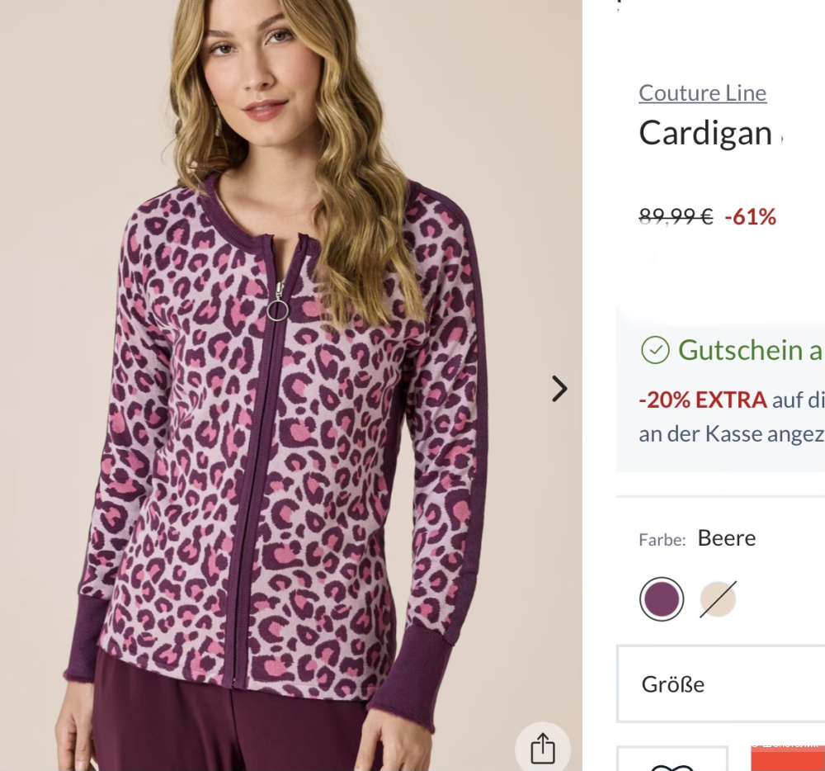The image size is (825, 771).
Task: Click the struck-through 89,99 € price
Action: click(x=676, y=217)
